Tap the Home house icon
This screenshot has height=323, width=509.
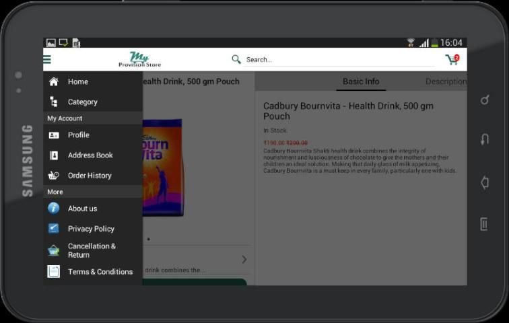[54, 81]
